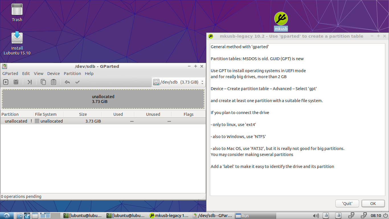Launch the web browser from the taskbar
This screenshot has height=219, width=389.
click(x=27, y=216)
